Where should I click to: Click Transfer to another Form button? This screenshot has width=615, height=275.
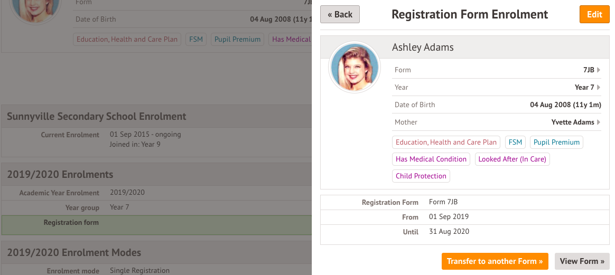[495, 261]
